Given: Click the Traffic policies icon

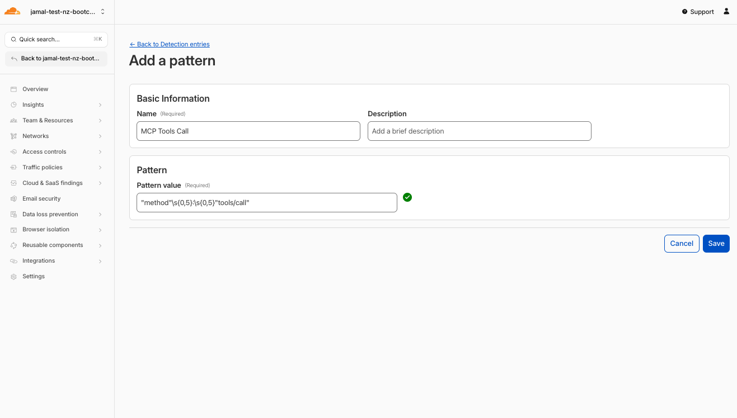Looking at the screenshot, I should pyautogui.click(x=14, y=168).
